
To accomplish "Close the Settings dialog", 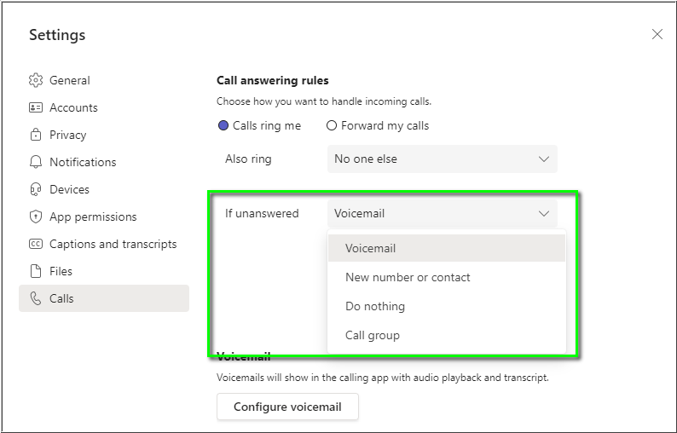I will (x=657, y=34).
